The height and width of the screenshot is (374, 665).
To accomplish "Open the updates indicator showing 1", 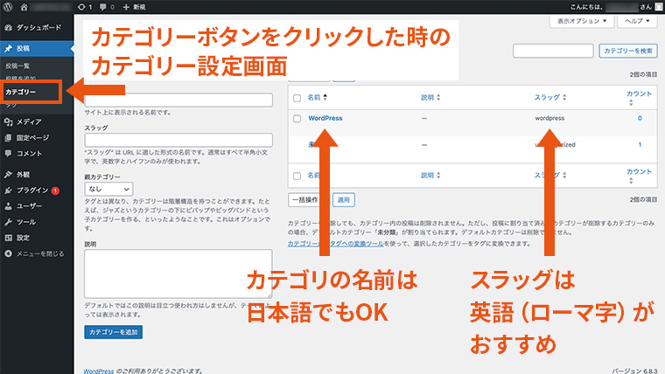I will tap(85, 7).
